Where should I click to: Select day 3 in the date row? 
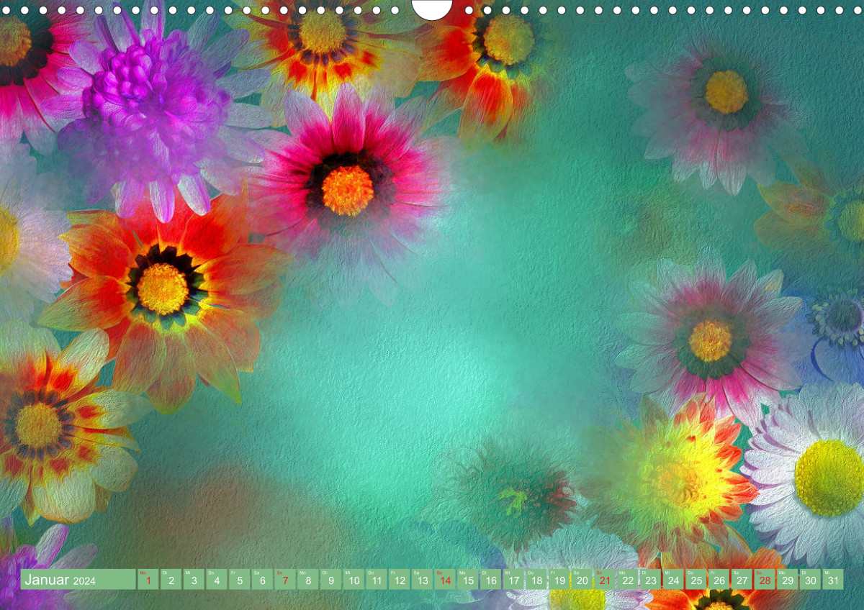194,579
